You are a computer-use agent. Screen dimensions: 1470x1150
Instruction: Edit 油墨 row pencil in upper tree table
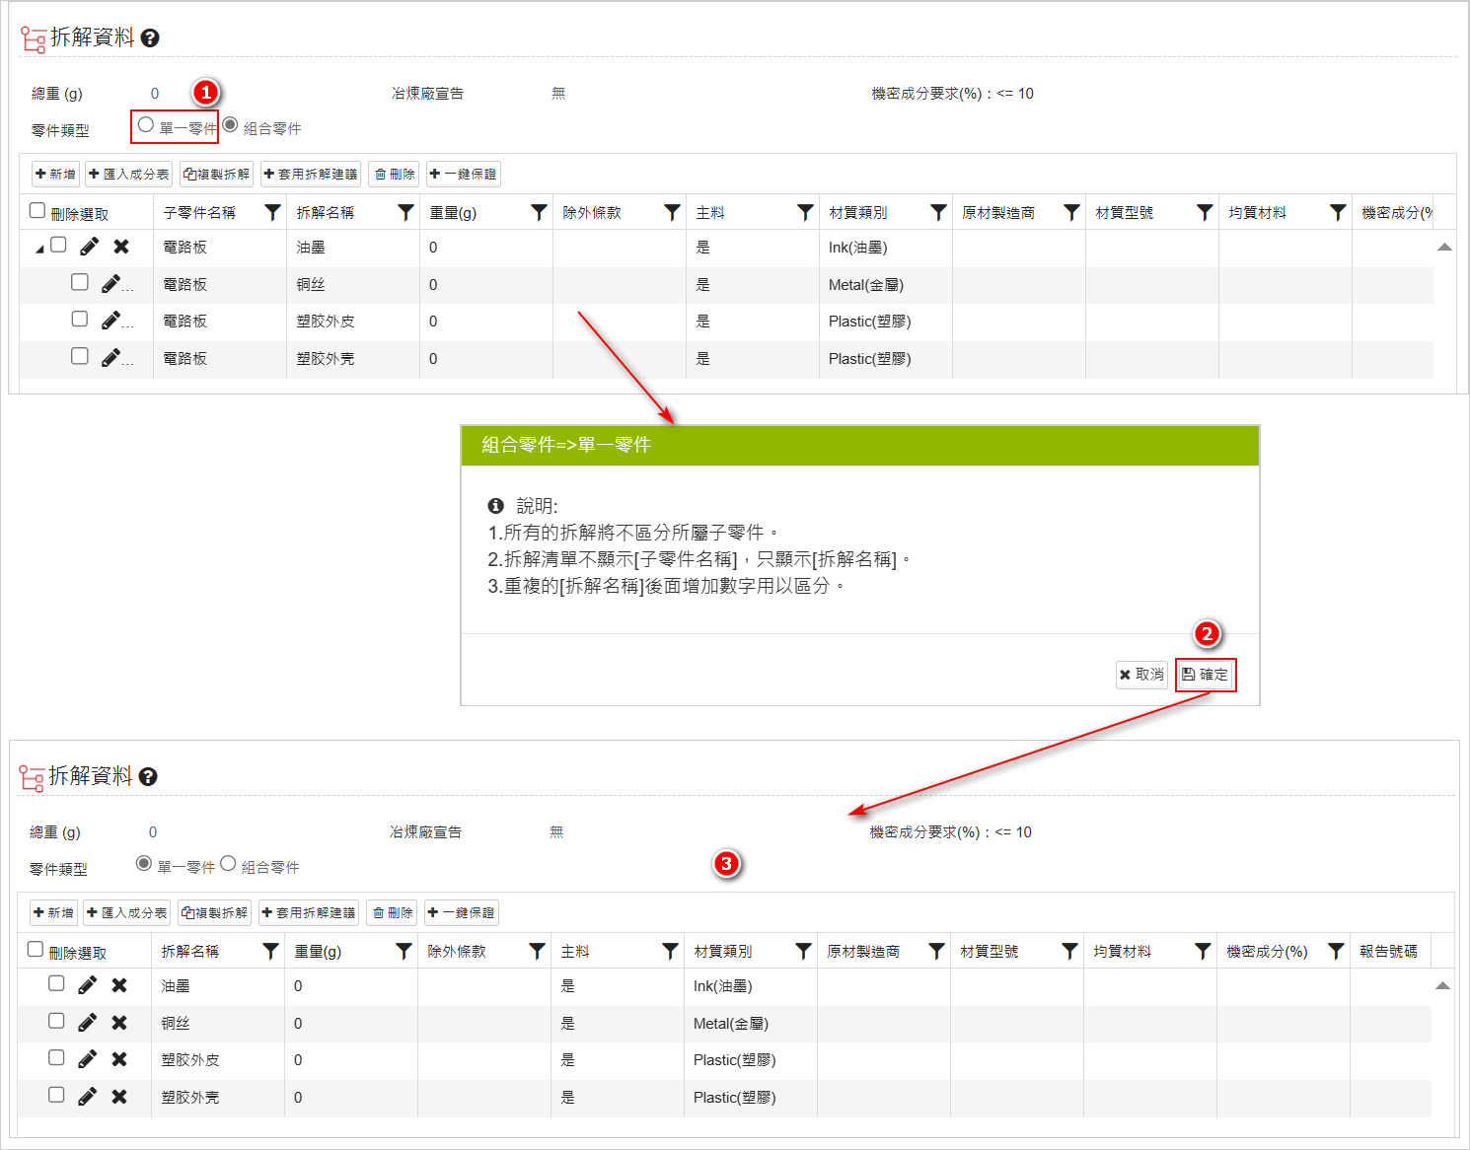[x=90, y=247]
